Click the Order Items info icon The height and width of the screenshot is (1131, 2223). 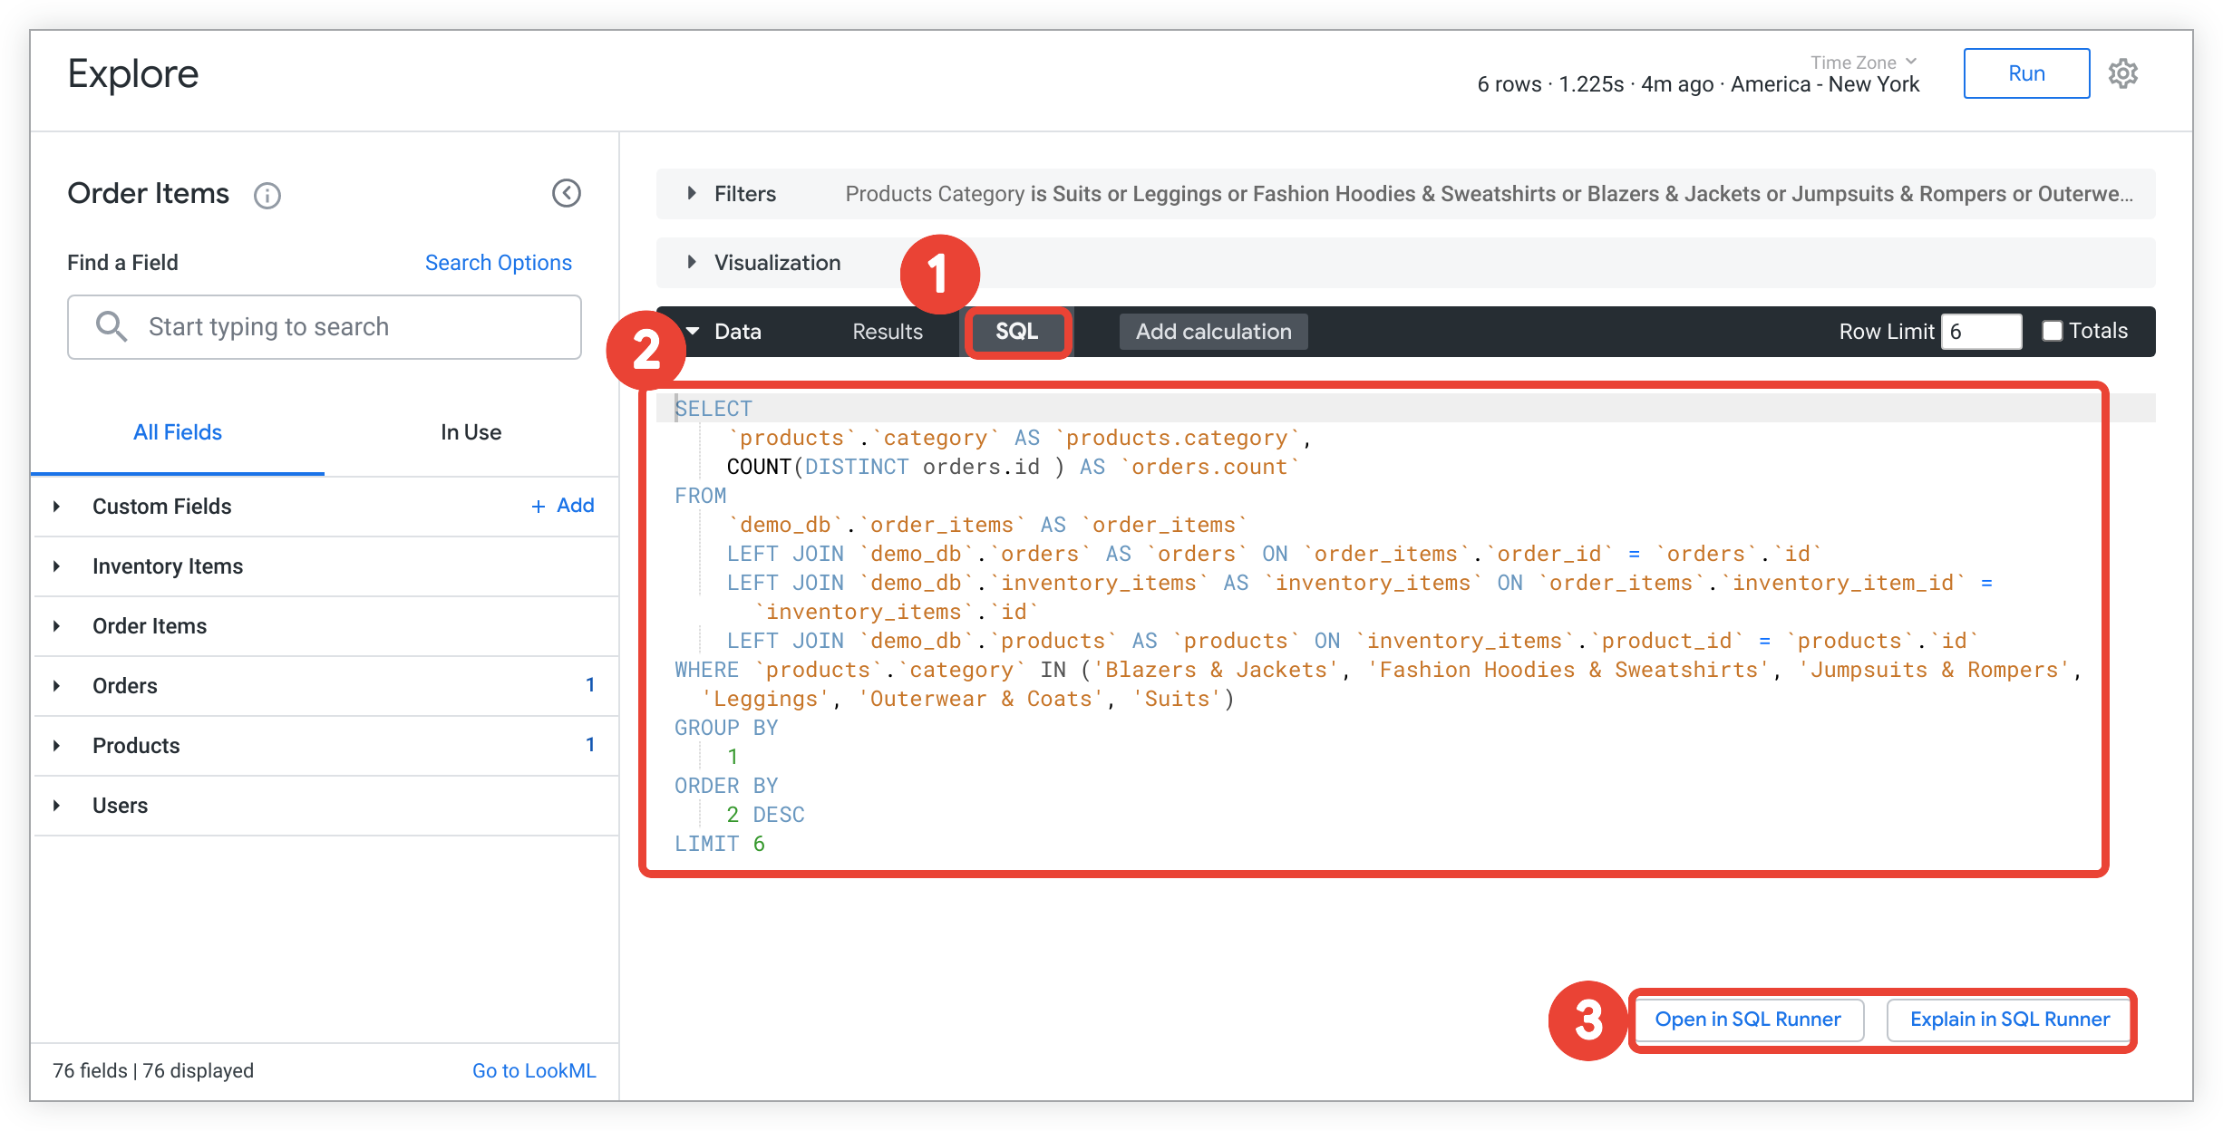point(267,195)
